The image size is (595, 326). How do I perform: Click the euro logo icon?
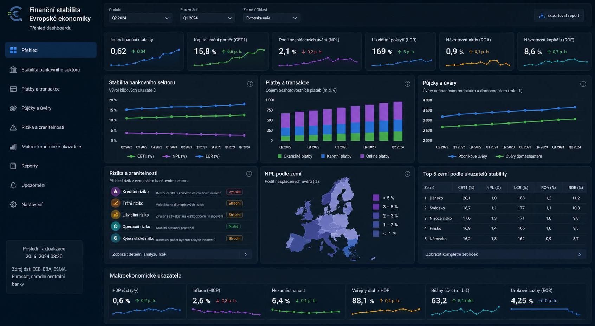tap(15, 14)
